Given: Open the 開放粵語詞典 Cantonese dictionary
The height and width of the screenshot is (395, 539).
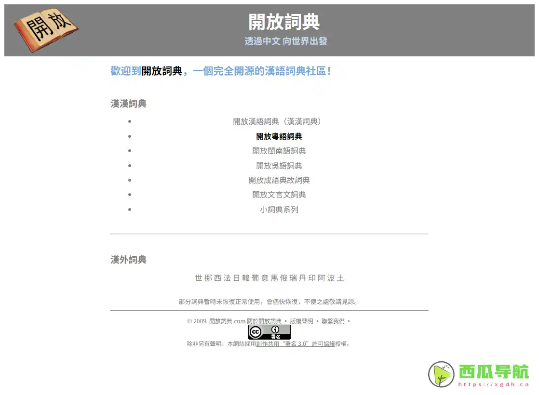Looking at the screenshot, I should click(x=279, y=136).
